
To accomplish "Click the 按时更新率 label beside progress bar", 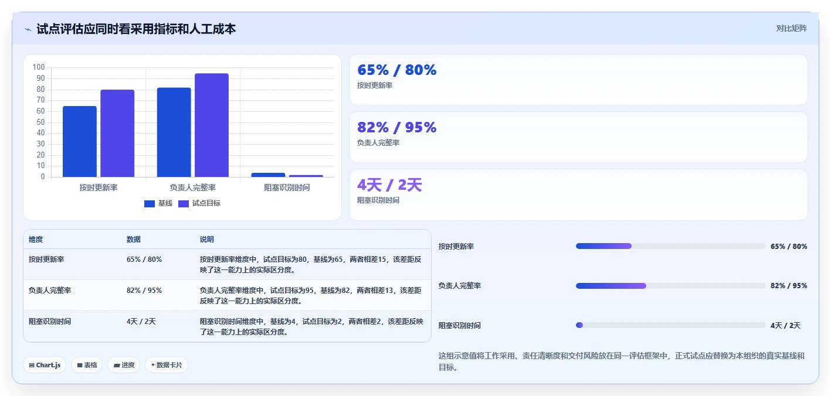I will (456, 247).
